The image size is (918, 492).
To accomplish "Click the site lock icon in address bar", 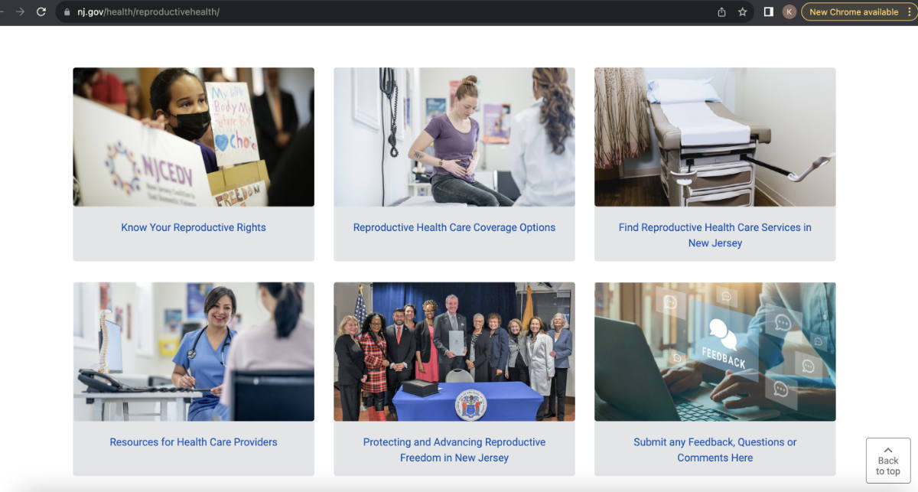I will [x=67, y=12].
